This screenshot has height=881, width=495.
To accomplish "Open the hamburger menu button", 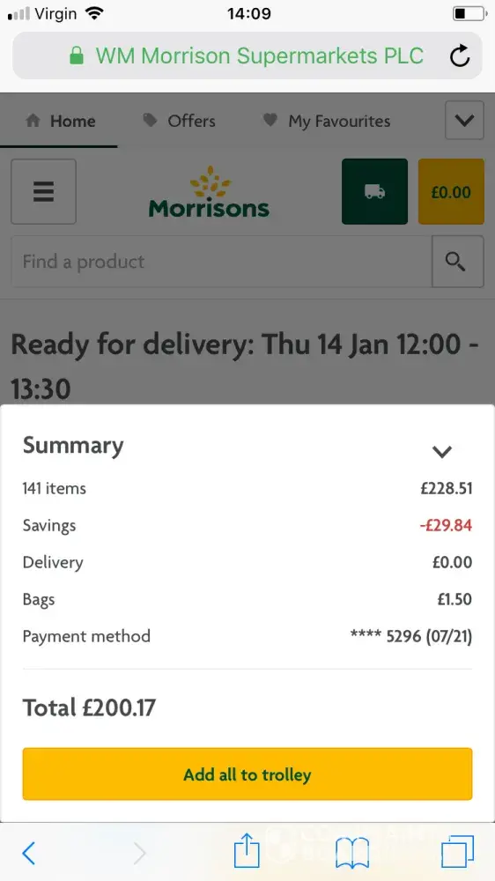I will pos(43,191).
